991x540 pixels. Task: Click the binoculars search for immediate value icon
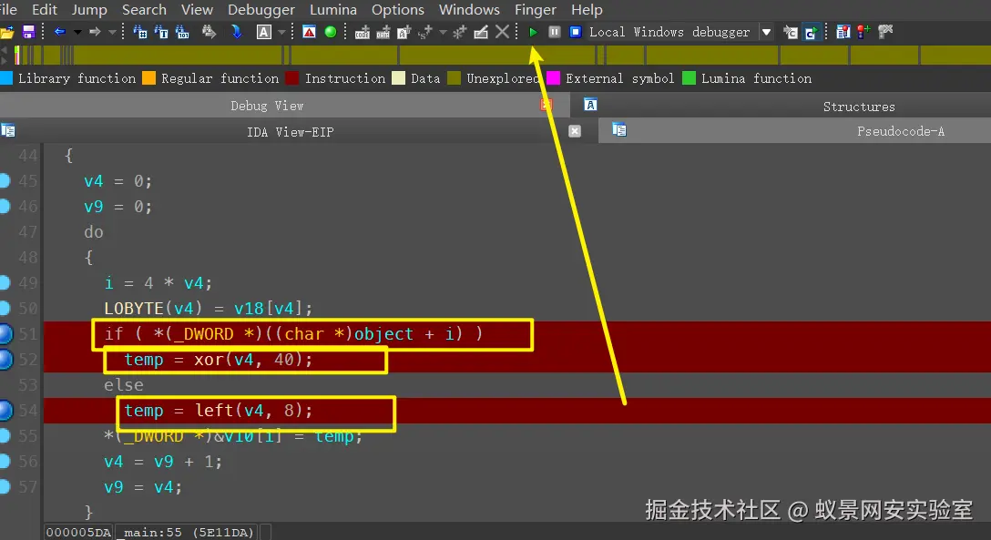pyautogui.click(x=140, y=32)
